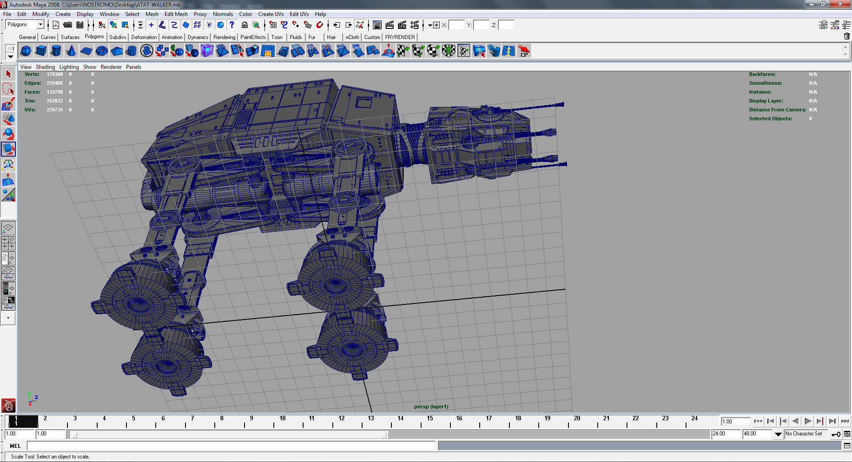Screen dimensions: 852x462
Task: Delete shelf item via trash icon
Action: 847,36
